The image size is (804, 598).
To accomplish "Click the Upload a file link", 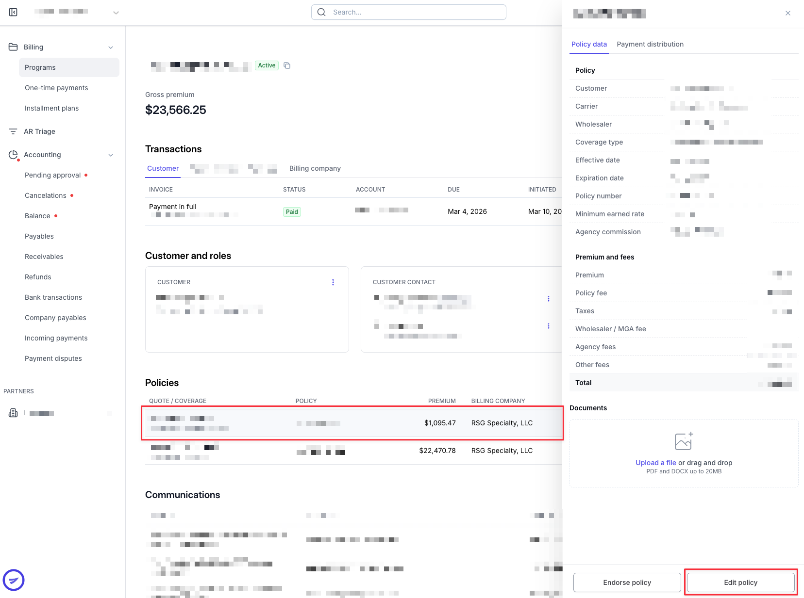I will pyautogui.click(x=655, y=463).
